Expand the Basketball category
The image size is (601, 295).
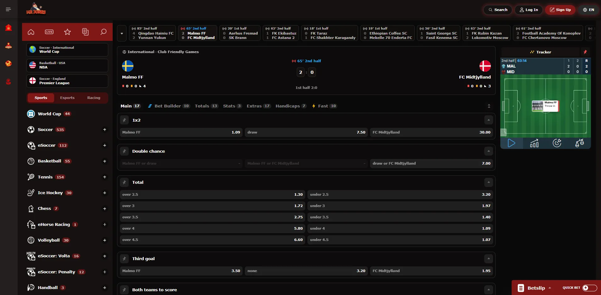(104, 161)
